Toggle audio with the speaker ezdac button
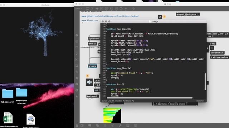Image resolution: width=229 pixels, height=128 pixels. point(89,82)
